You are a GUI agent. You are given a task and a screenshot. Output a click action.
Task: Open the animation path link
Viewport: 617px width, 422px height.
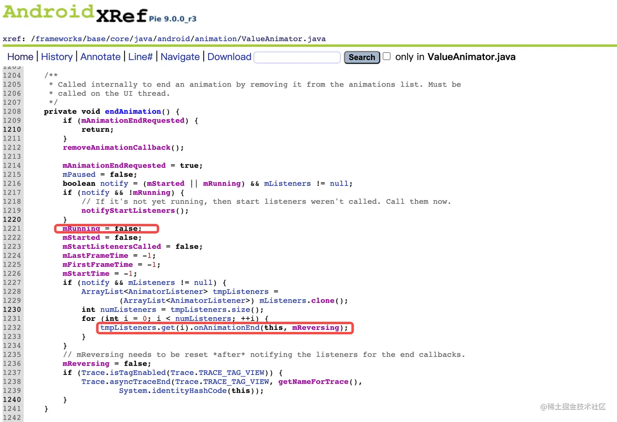click(x=216, y=39)
